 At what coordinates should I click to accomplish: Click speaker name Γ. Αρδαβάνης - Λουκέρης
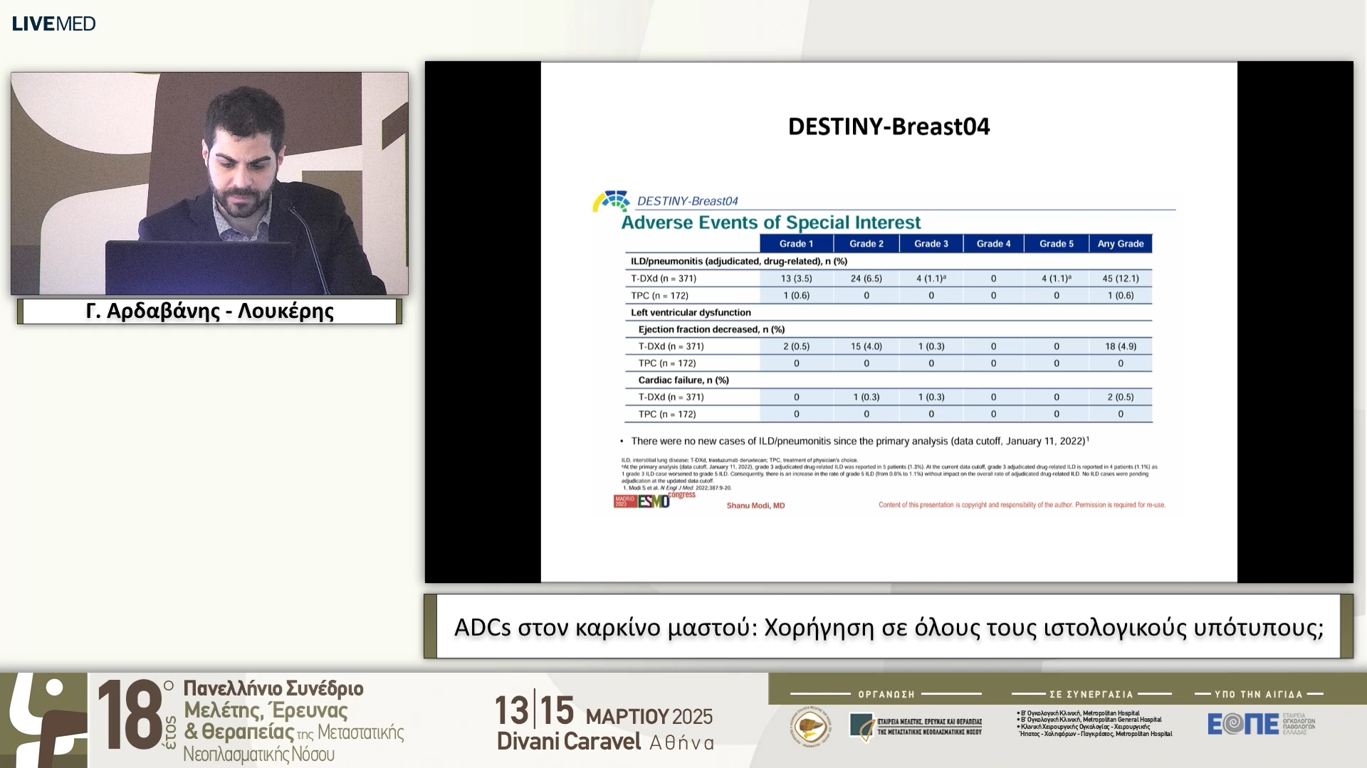(210, 311)
